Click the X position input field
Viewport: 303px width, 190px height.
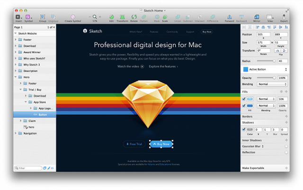[263, 34]
